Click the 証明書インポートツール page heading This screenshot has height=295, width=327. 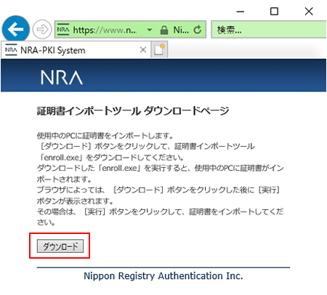click(x=89, y=111)
